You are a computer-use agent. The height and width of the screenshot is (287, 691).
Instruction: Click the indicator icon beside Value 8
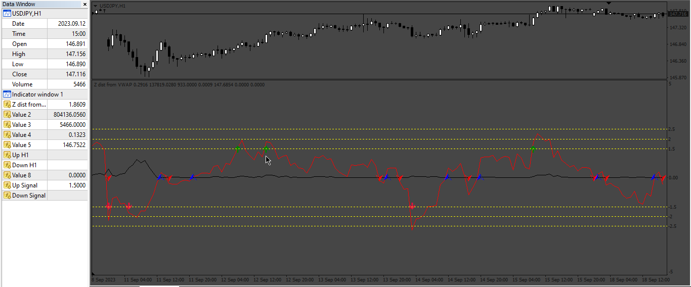click(7, 175)
